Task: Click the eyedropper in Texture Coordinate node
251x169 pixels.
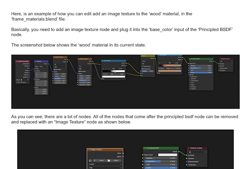Action: 28,80
